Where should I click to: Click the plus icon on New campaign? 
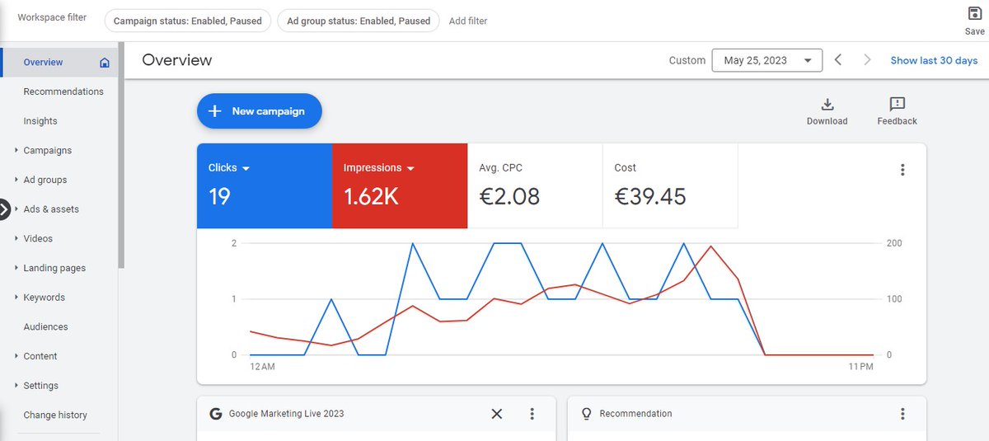point(215,111)
